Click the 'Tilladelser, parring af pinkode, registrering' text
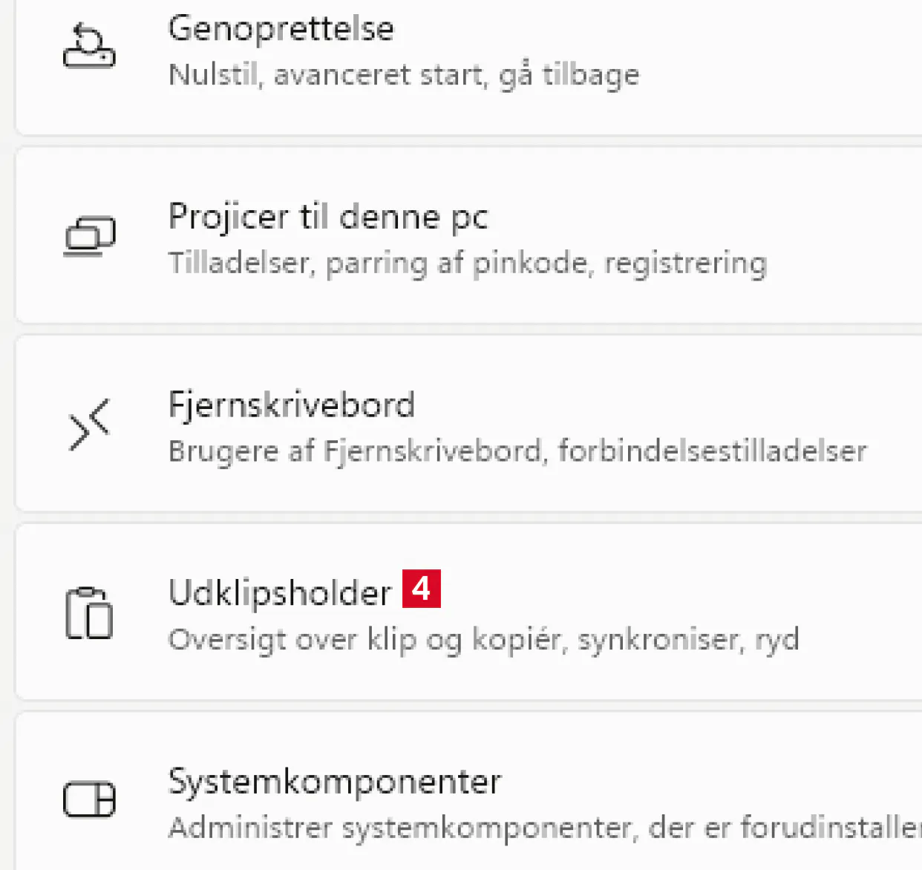Screen dimensions: 922x870 point(468,263)
